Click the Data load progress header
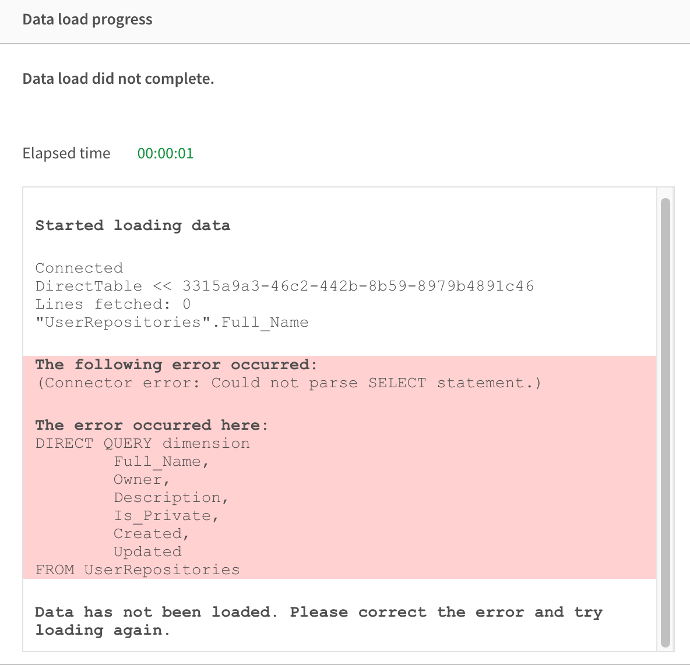 pyautogui.click(x=87, y=19)
